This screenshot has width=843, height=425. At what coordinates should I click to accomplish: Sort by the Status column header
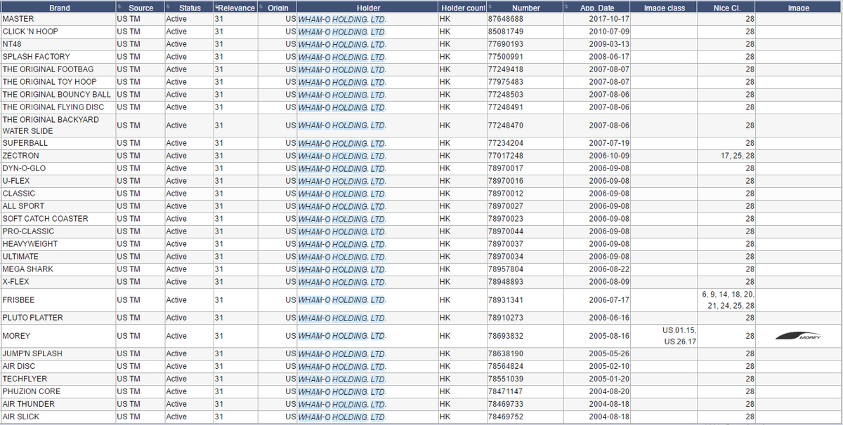click(188, 8)
